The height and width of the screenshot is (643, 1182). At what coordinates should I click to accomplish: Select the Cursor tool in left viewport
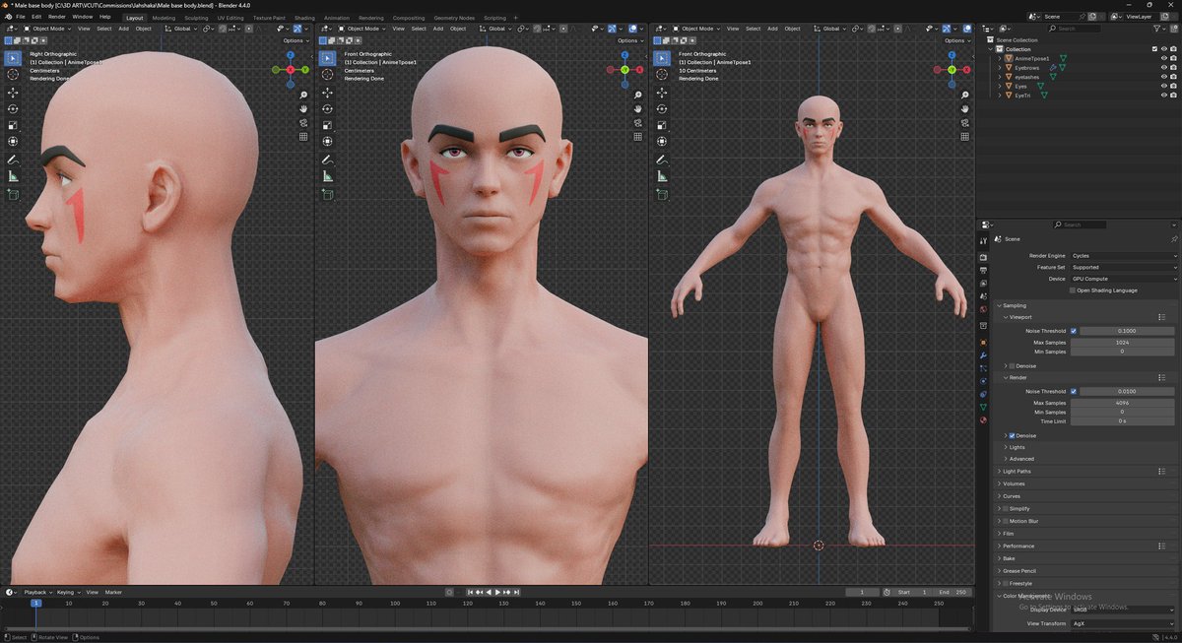[13, 74]
